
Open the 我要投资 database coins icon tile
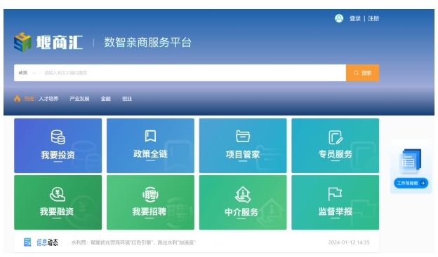(58, 146)
